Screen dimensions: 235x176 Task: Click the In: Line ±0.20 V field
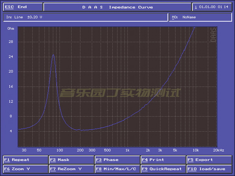pos(86,17)
